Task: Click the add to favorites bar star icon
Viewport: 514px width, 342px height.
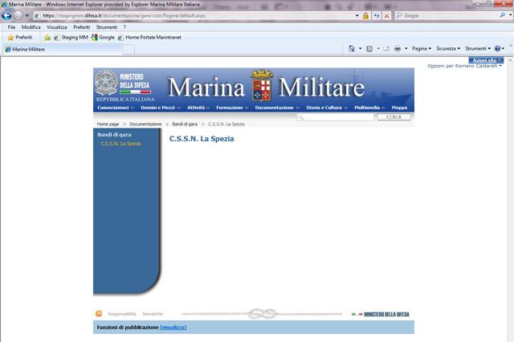Action: 47,38
